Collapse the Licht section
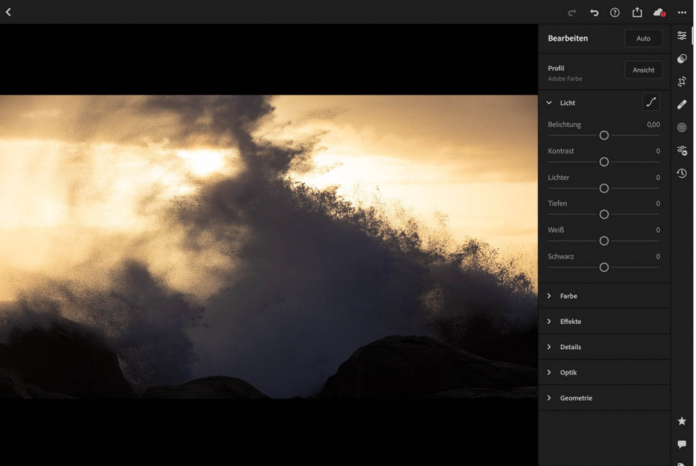 549,103
